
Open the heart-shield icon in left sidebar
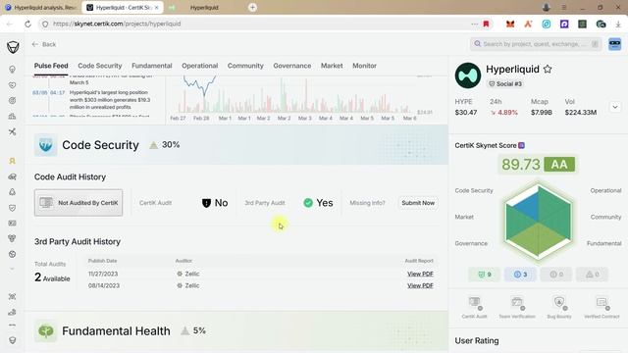pos(13,85)
